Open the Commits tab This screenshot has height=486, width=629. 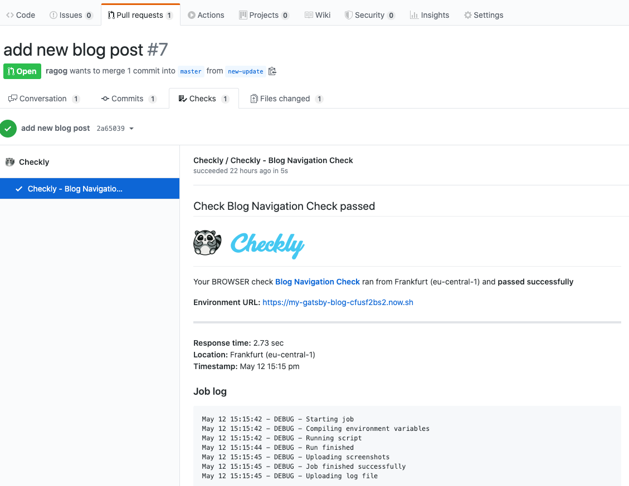(128, 99)
